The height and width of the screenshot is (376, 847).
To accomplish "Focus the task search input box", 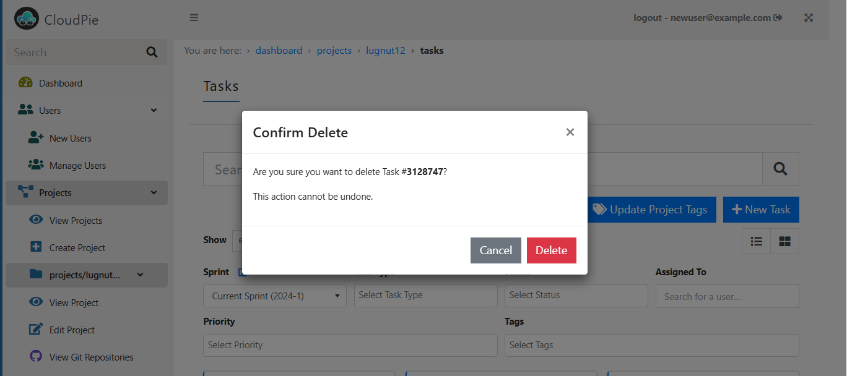I will coord(483,169).
